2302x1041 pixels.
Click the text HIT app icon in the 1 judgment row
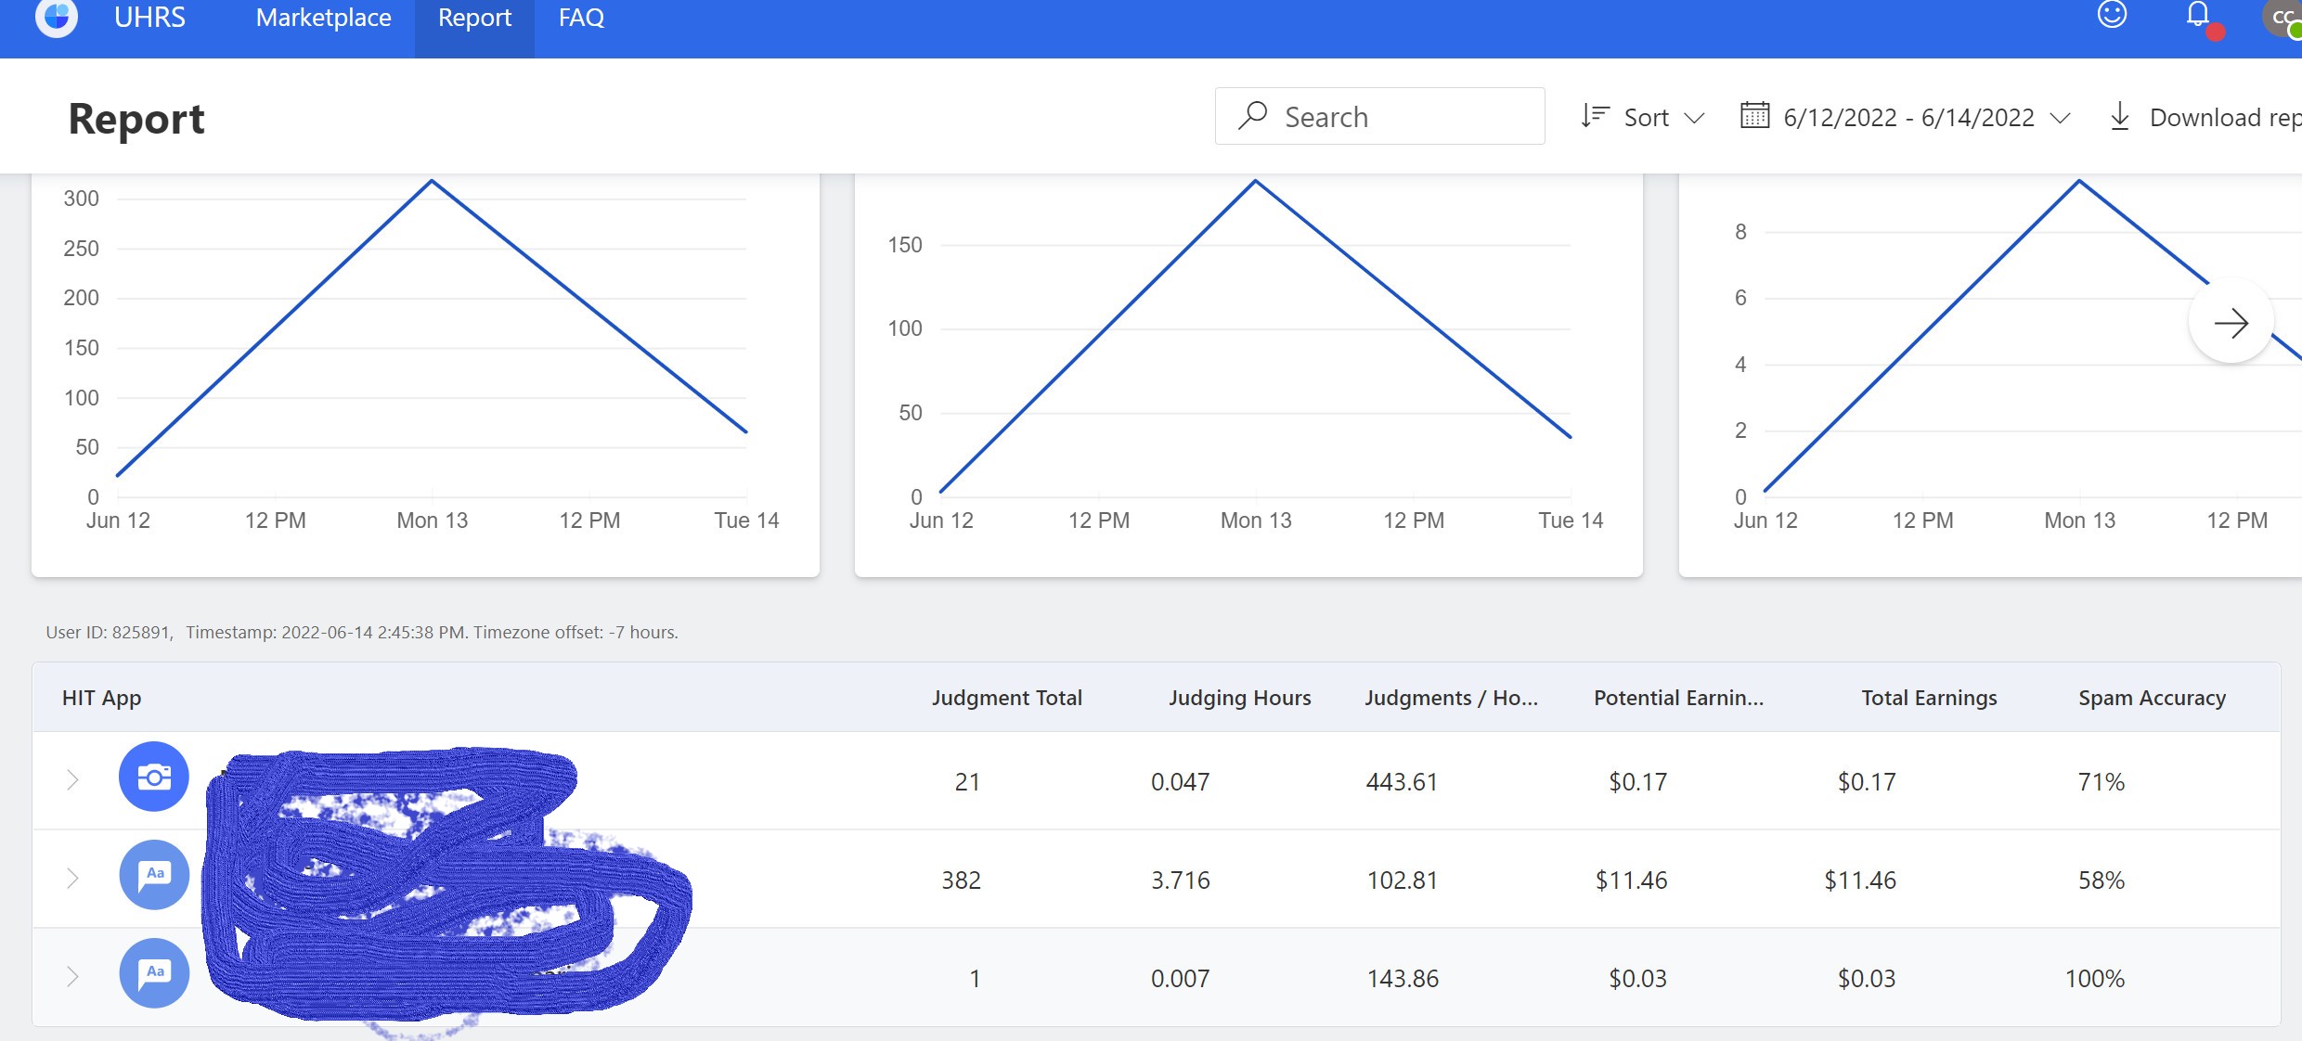tap(154, 973)
